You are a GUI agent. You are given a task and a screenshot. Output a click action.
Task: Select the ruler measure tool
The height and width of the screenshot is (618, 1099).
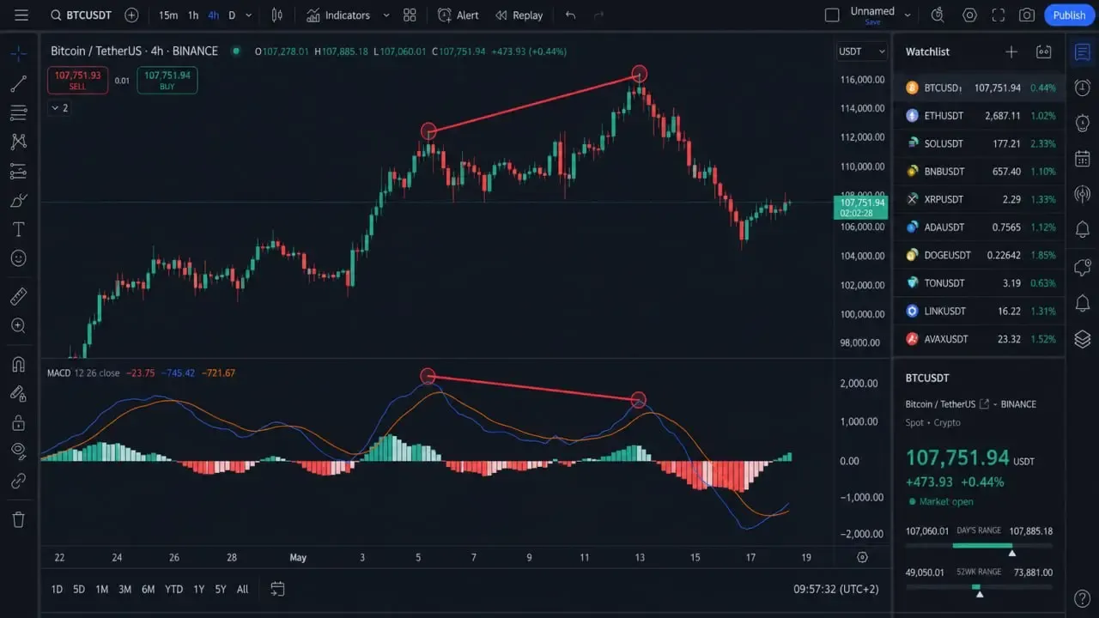click(x=18, y=296)
